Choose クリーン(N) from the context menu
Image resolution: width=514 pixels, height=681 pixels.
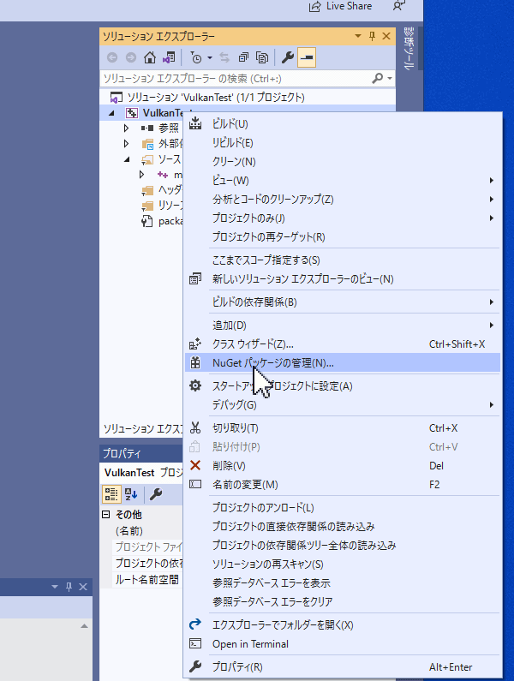coord(343,162)
